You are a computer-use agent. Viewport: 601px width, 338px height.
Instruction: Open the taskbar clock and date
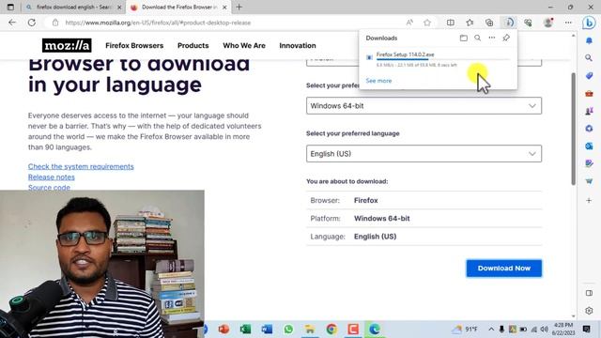[x=563, y=330]
